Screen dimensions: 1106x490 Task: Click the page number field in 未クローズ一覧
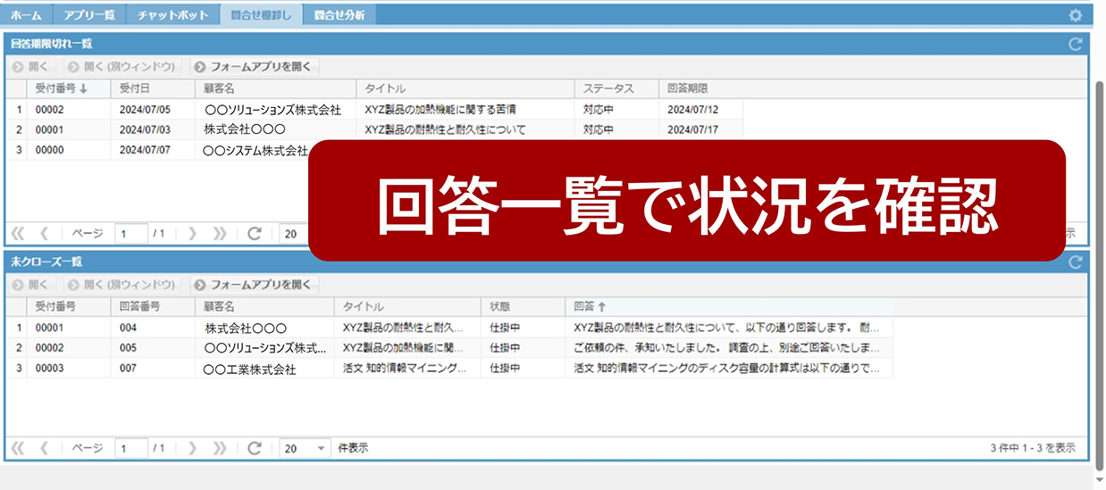click(x=131, y=448)
